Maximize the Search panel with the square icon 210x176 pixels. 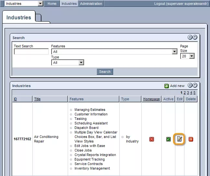(x=195, y=37)
